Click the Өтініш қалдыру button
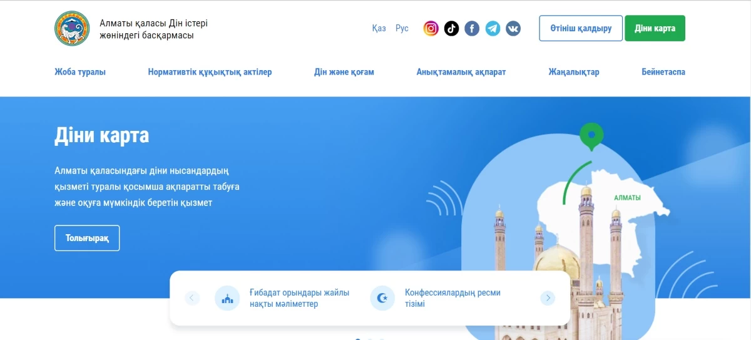 [581, 28]
